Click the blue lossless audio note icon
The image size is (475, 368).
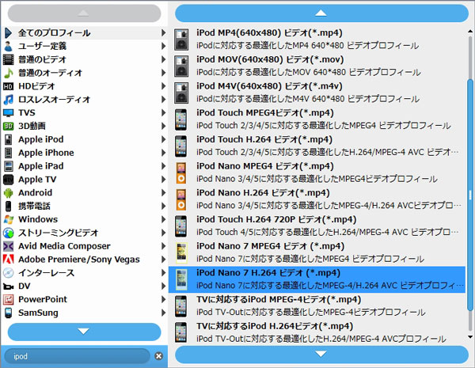[x=8, y=100]
